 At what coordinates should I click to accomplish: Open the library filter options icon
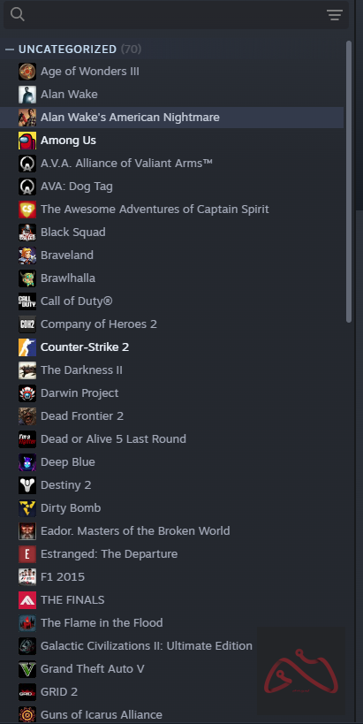335,15
